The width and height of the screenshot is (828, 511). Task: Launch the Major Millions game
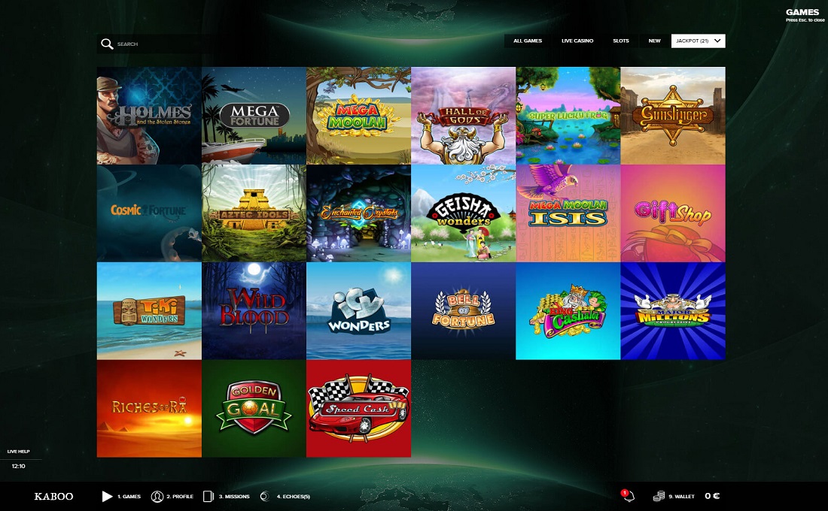click(673, 310)
